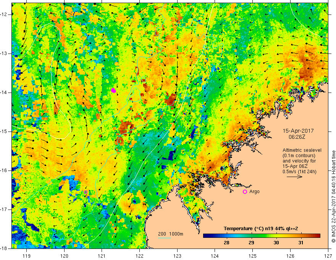Click the '123' longitude axis label

(177, 256)
